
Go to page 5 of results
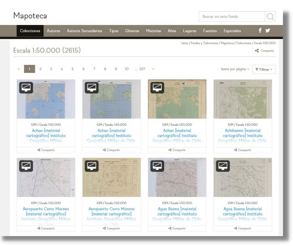coord(72,69)
